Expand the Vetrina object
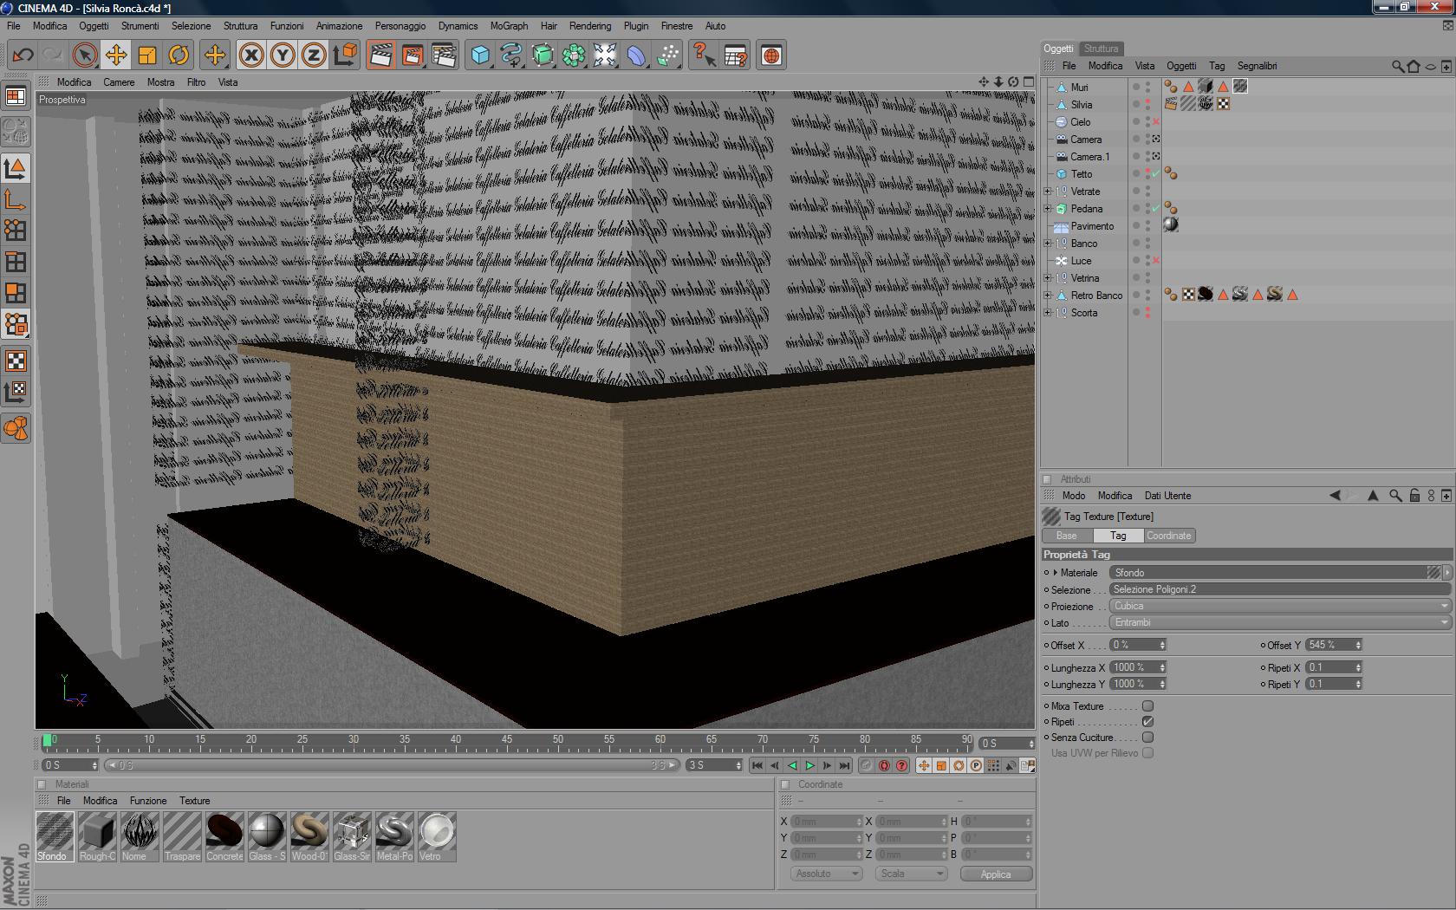 pos(1048,278)
